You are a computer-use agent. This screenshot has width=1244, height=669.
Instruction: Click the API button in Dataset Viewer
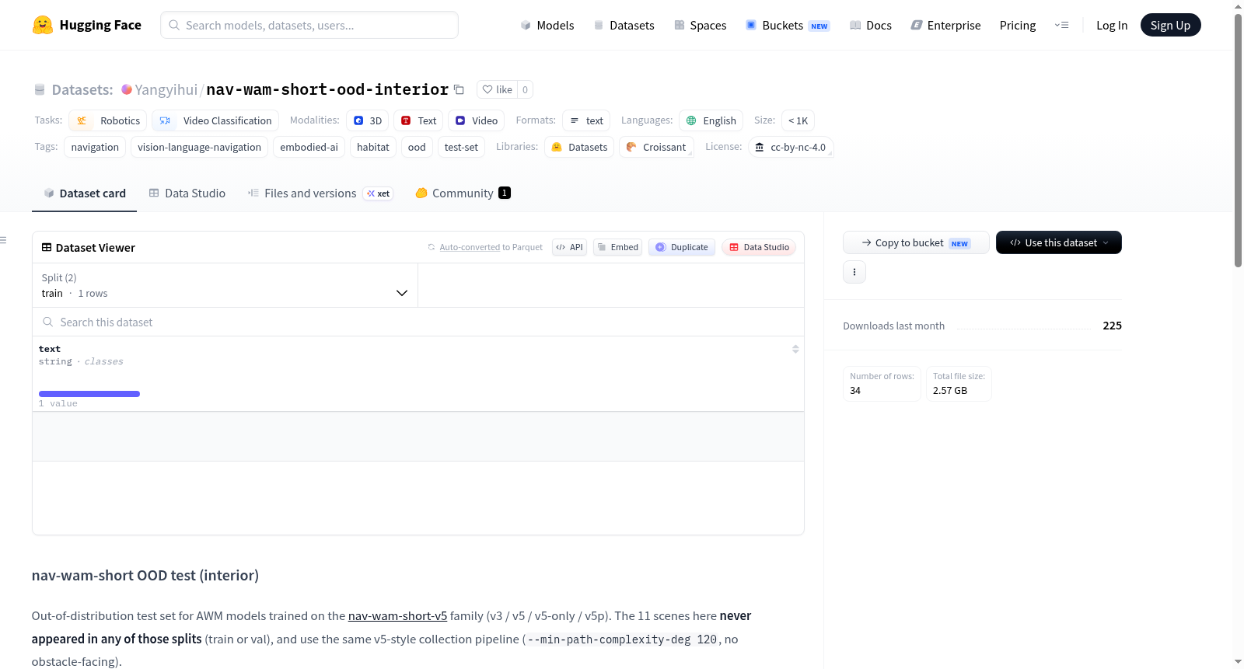coord(569,247)
